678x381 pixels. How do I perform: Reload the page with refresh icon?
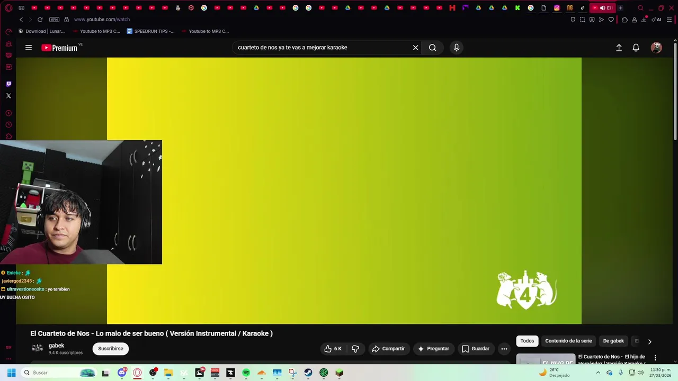coord(40,20)
